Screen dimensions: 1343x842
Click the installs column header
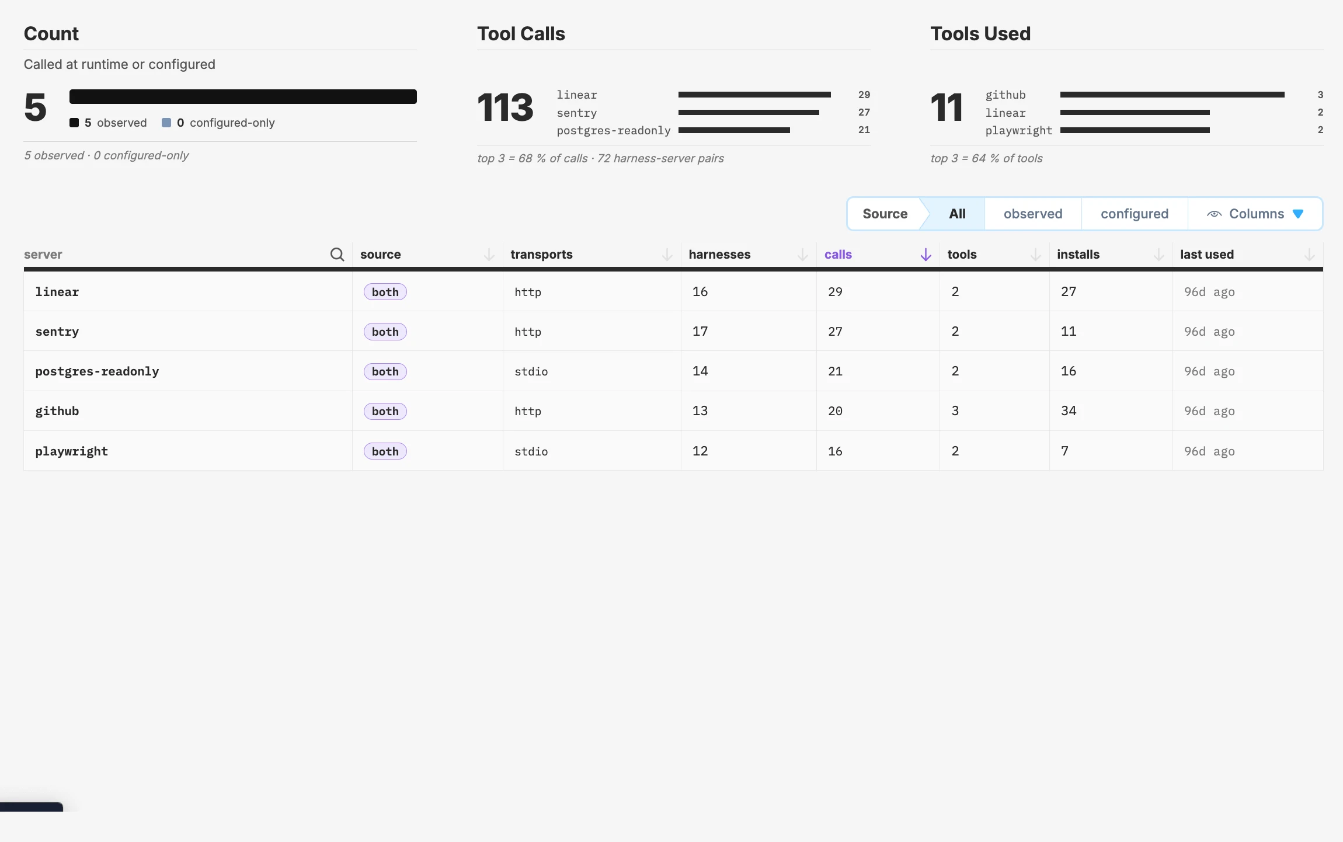(1078, 255)
